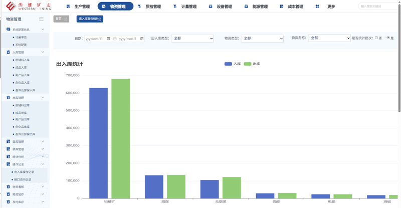Open the 物资类型 dropdown

[262, 39]
